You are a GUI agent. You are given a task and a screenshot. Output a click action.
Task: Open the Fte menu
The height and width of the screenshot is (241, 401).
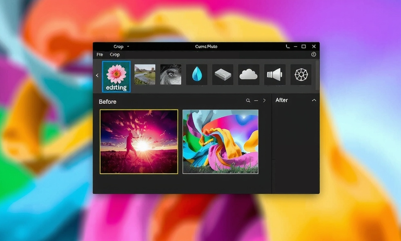[x=100, y=54]
